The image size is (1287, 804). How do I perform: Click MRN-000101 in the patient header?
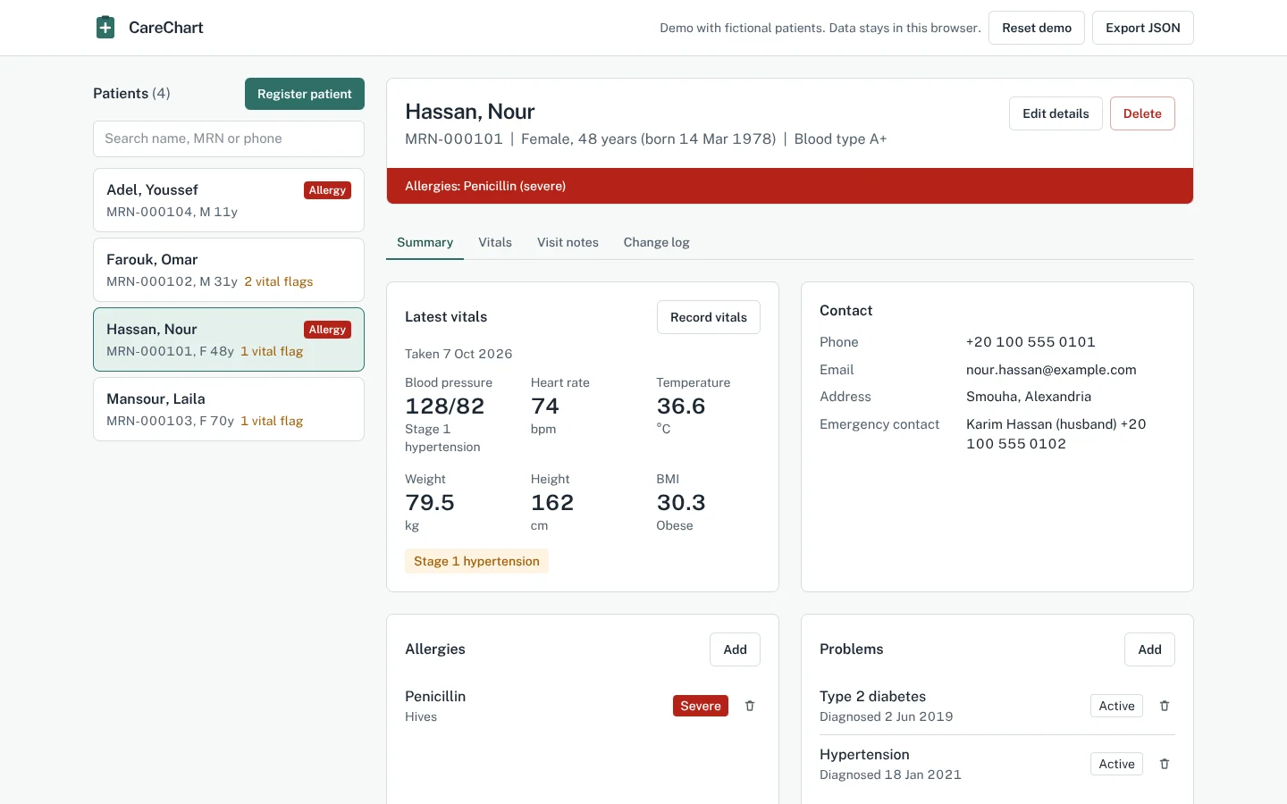(x=454, y=138)
